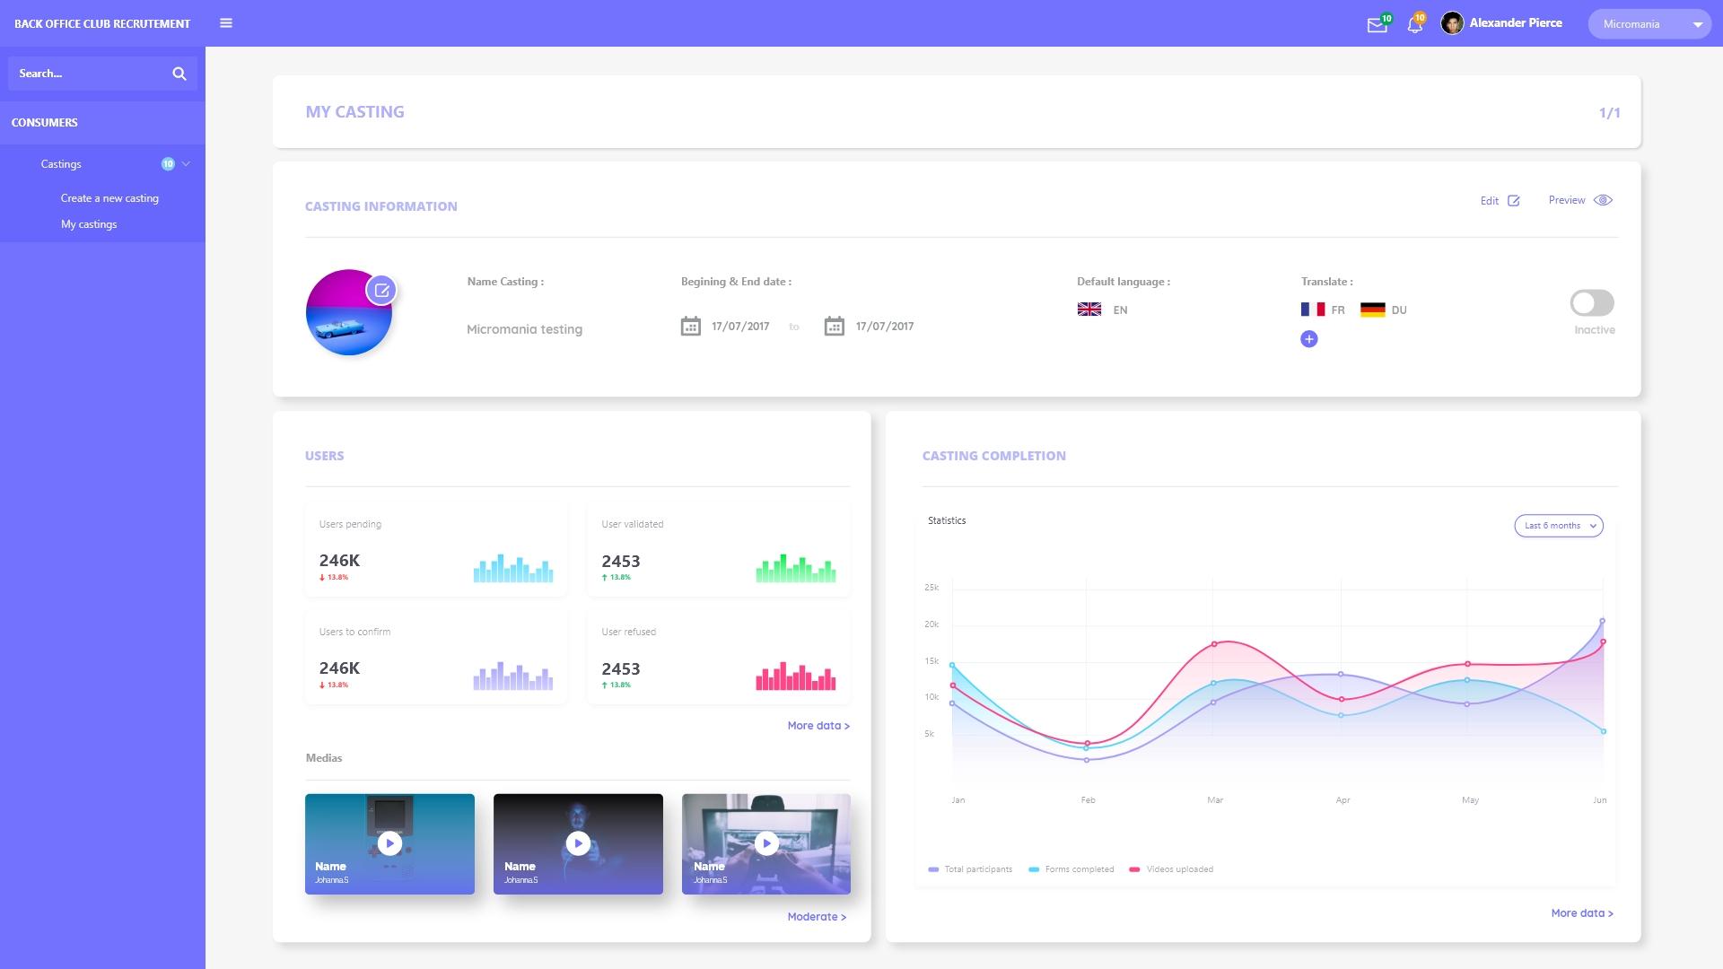Click the notifications bell icon

click(1415, 23)
